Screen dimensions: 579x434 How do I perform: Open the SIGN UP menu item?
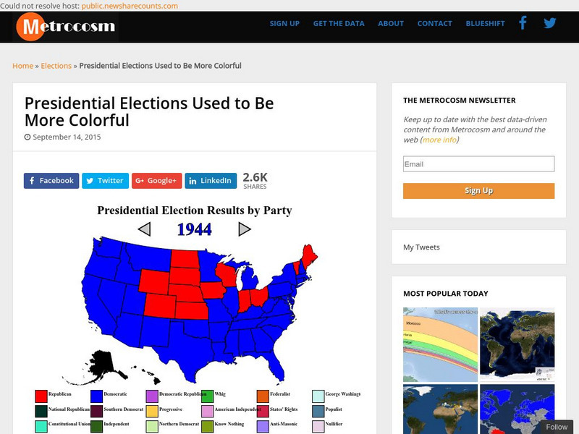click(x=284, y=23)
